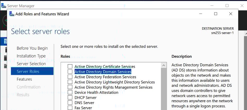Go to Before You Begin step

[x=32, y=48]
